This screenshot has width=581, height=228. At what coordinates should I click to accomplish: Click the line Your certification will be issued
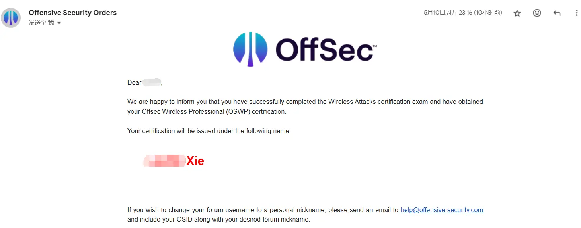pos(209,131)
